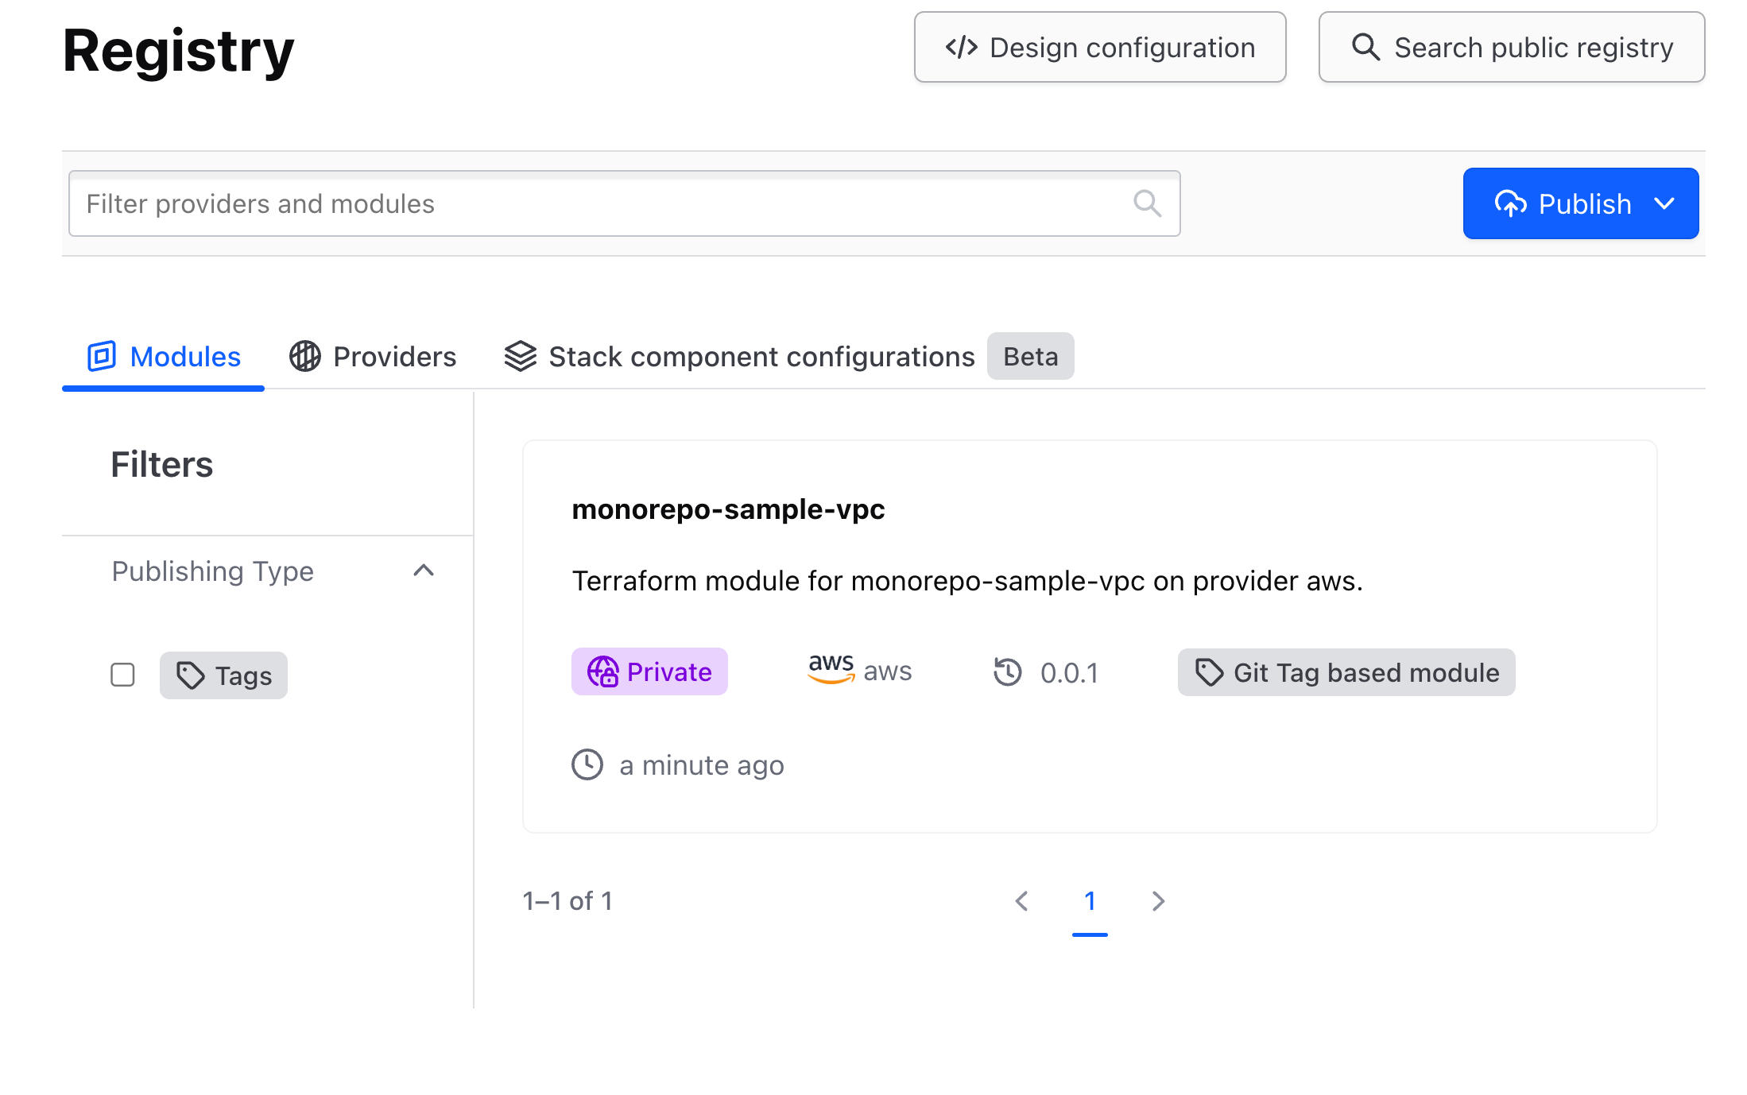
Task: Click the Private badge toggle on the module
Action: 649,671
